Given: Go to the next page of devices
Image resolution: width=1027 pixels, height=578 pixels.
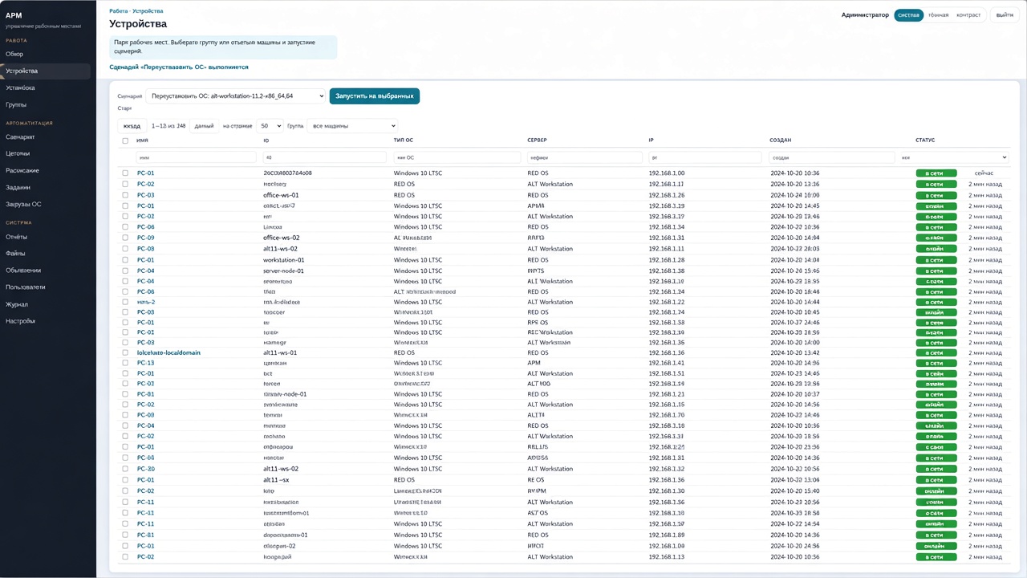Looking at the screenshot, I should point(204,126).
